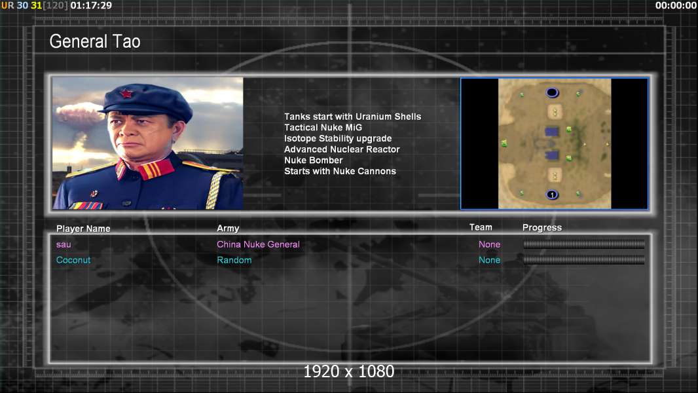The width and height of the screenshot is (698, 393).
Task: Select player name Coconut
Action: pos(73,260)
